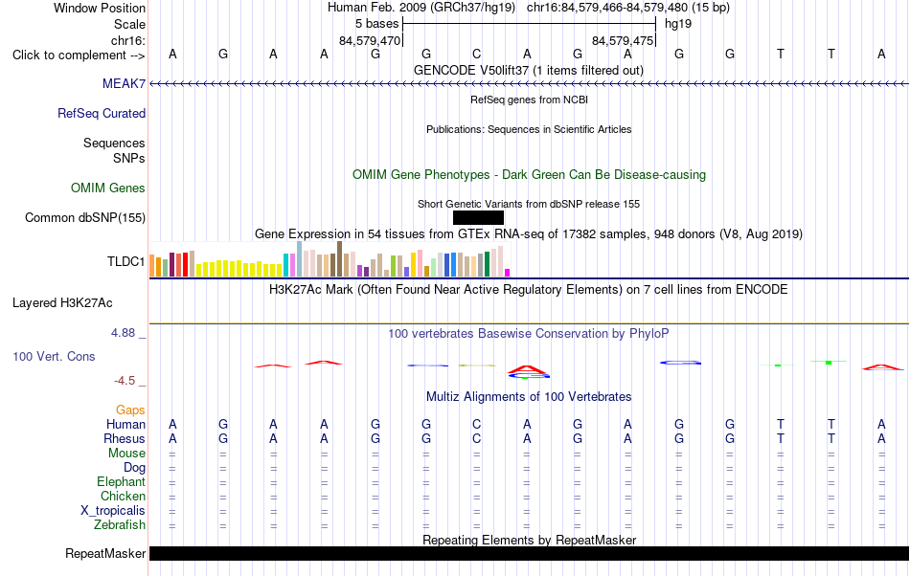Screen dimensions: 910x576
Task: Click the Click to complement arrow label
Action: [x=79, y=55]
